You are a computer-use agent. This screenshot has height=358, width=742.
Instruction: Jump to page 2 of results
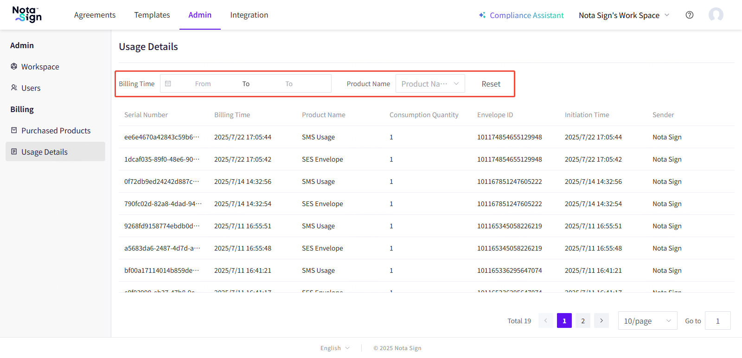tap(583, 320)
